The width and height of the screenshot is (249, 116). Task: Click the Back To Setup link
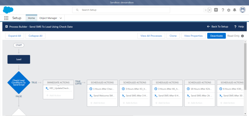[218, 26]
